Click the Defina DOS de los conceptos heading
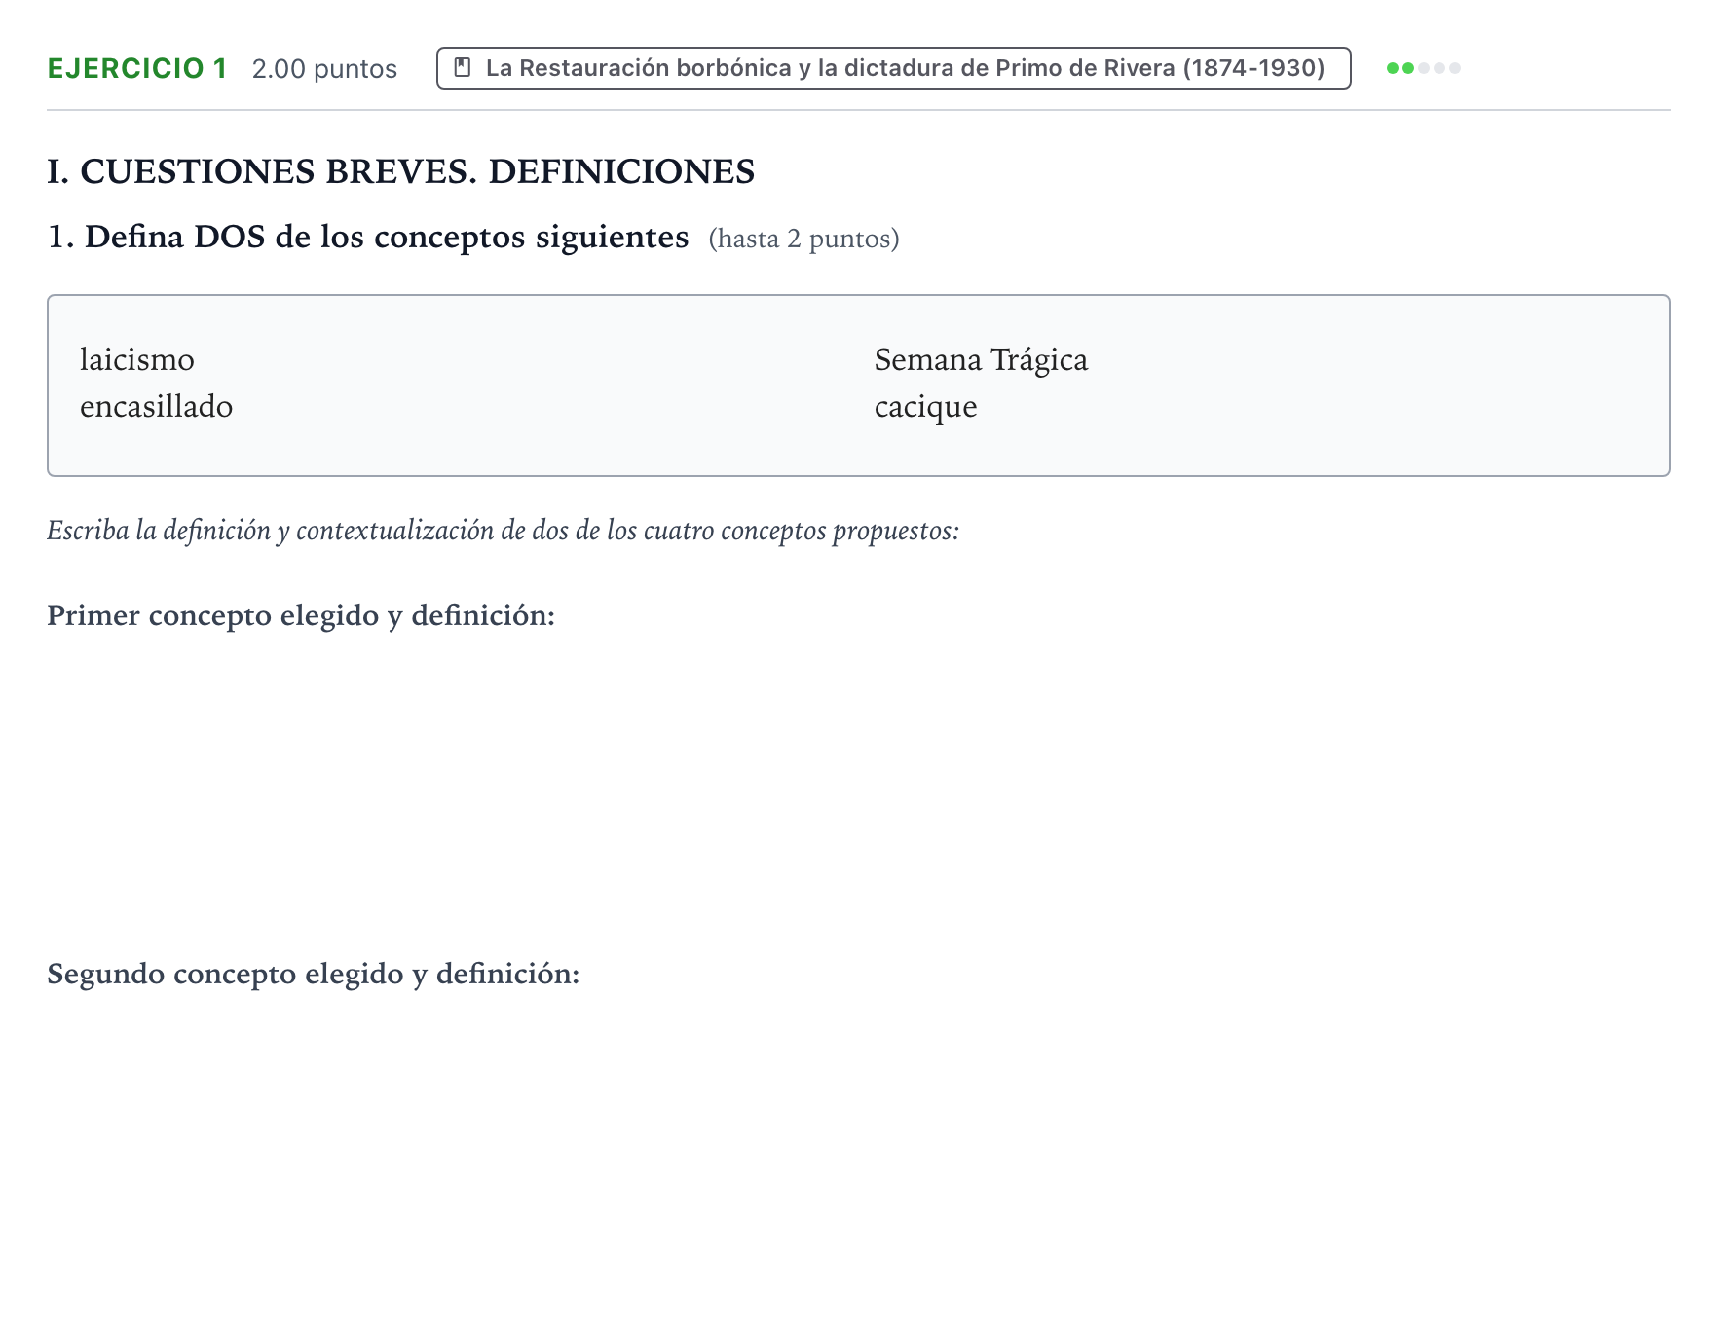 (x=368, y=237)
